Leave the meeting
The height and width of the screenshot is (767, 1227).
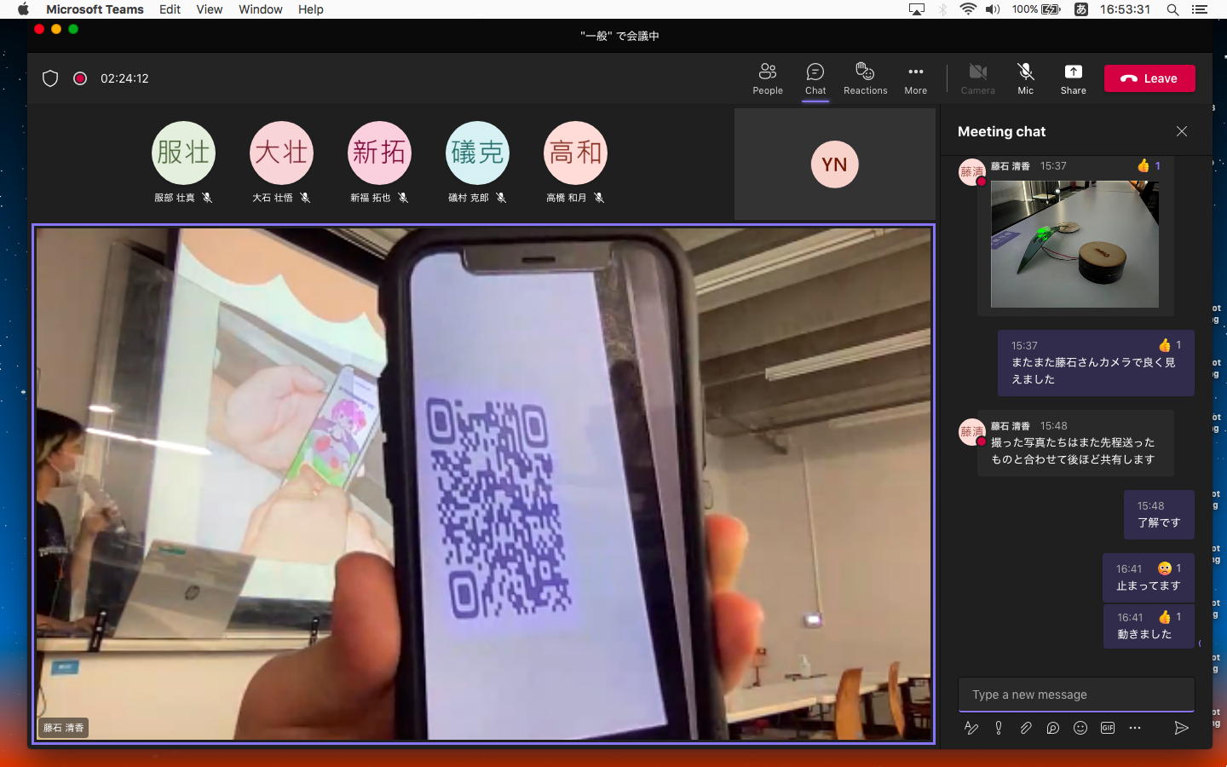tap(1149, 78)
